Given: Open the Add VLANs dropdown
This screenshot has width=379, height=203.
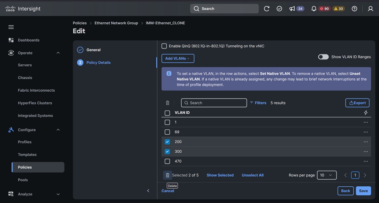Looking at the screenshot, I should click(x=178, y=58).
